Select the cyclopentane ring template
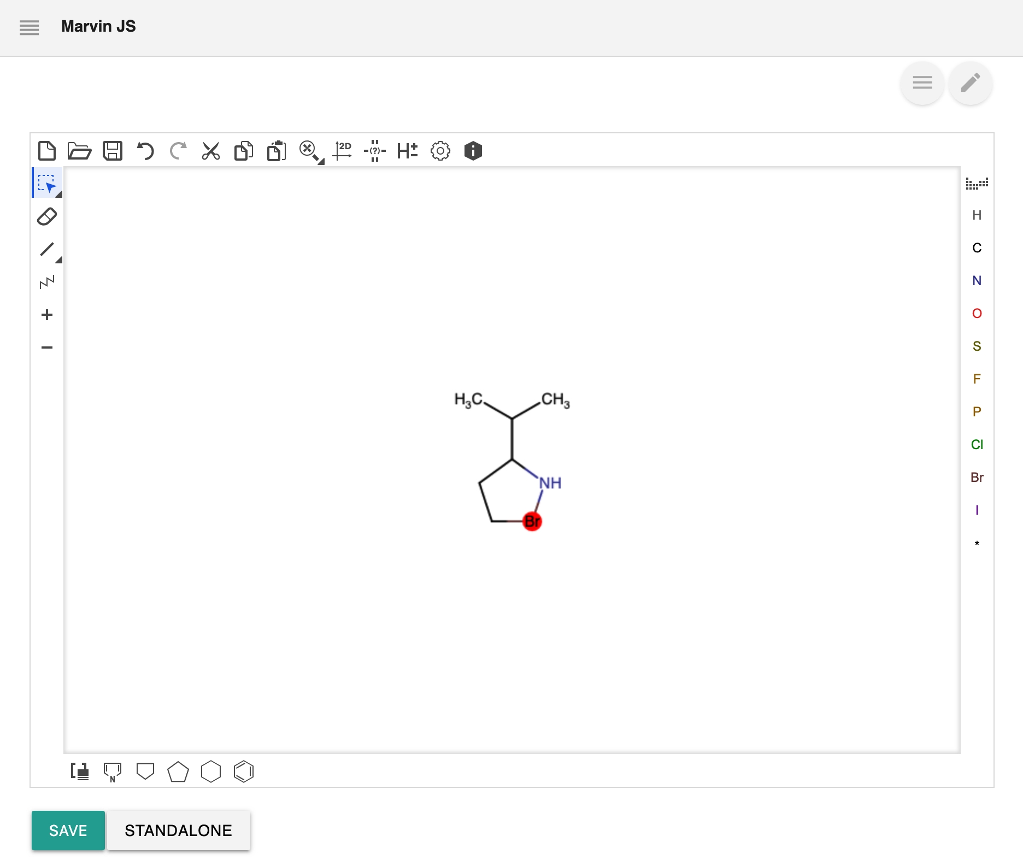The width and height of the screenshot is (1023, 860). (178, 771)
